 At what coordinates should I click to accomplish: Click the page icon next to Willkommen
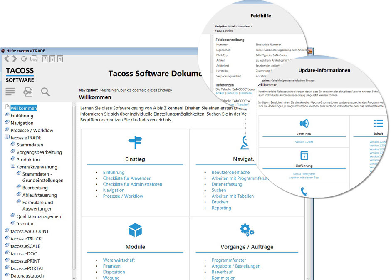[x=7, y=107]
